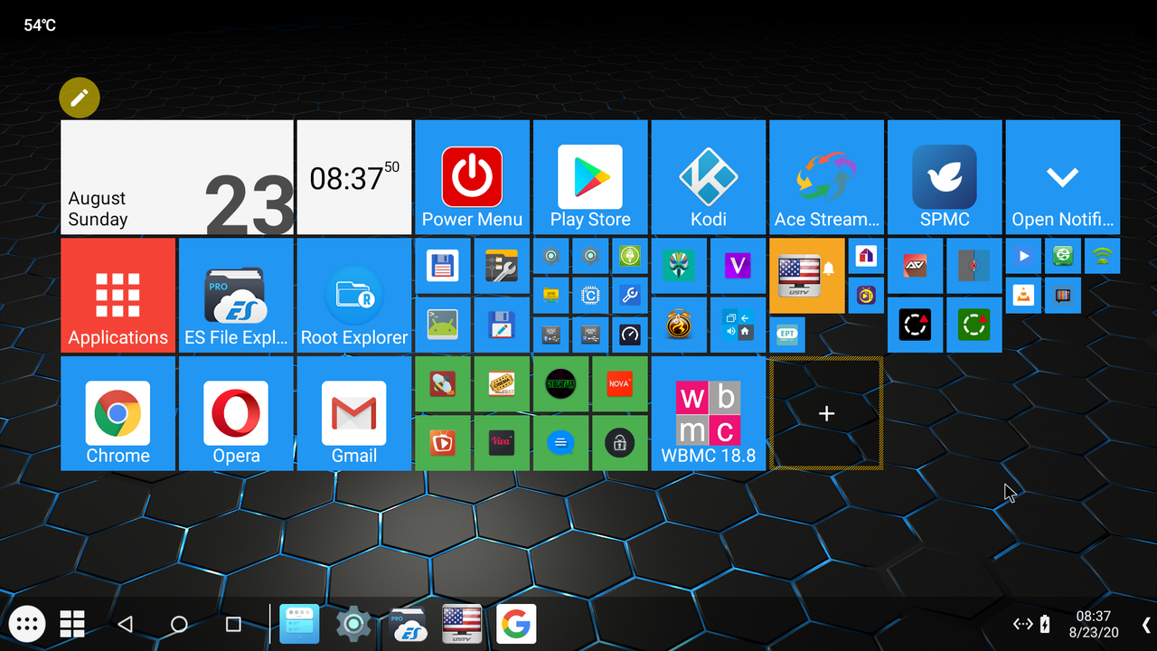
Task: Open the Kodi tile
Action: tap(709, 177)
